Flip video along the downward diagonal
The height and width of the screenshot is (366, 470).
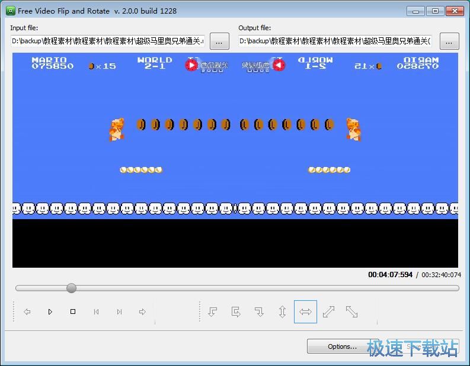click(x=351, y=312)
